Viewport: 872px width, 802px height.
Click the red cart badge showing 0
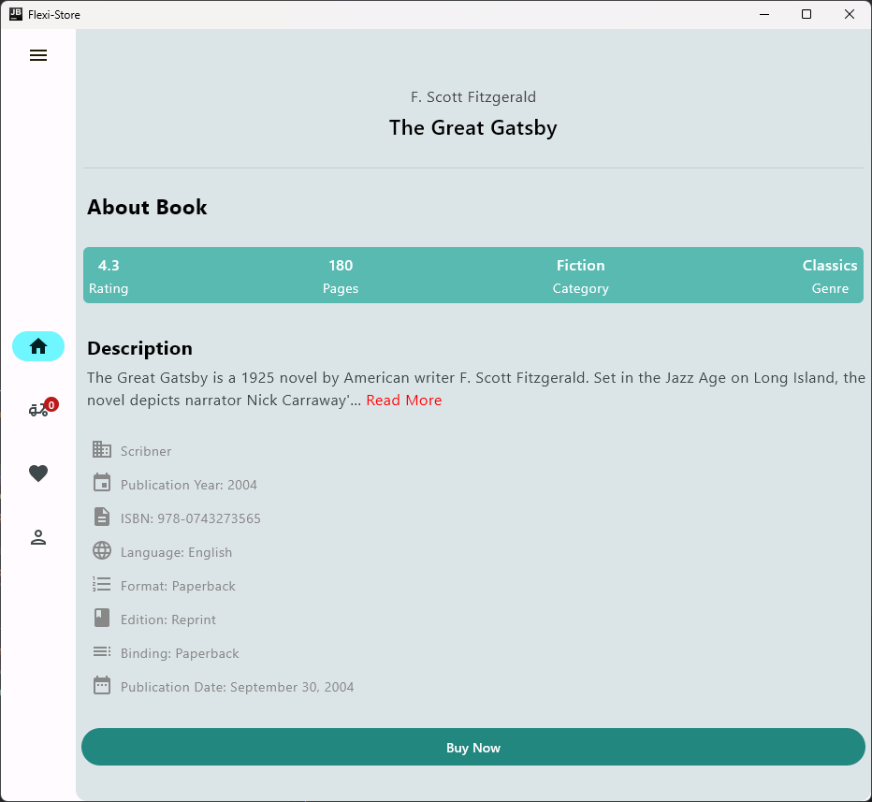[51, 405]
